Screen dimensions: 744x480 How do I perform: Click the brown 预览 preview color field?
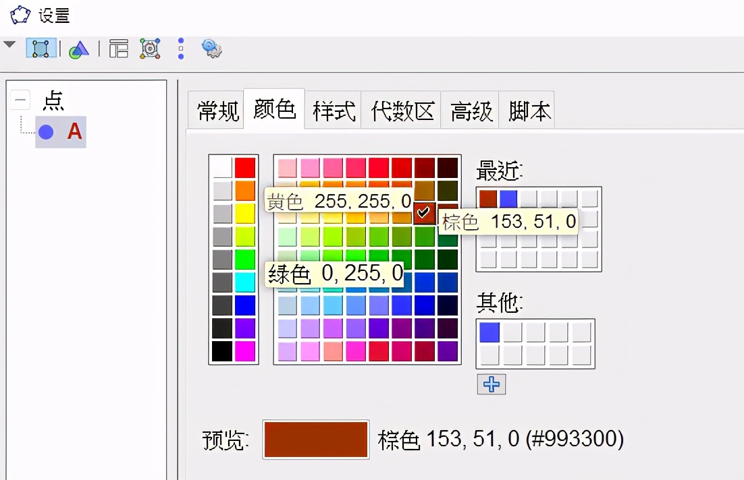(x=315, y=440)
